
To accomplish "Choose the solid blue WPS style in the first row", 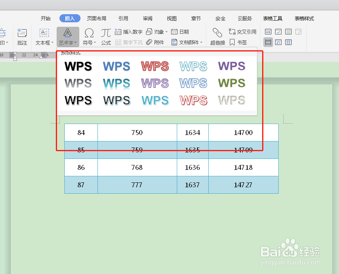I will [x=117, y=66].
